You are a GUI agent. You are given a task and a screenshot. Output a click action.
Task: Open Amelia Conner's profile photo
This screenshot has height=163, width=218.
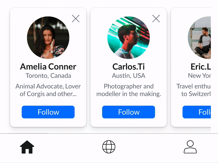tap(48, 38)
